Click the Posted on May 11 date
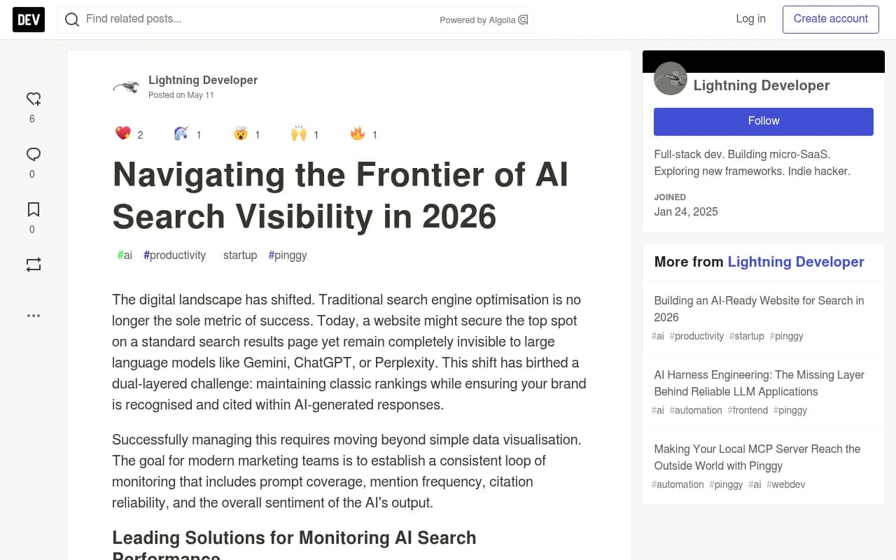Screen dimensions: 896x560 pos(181,95)
